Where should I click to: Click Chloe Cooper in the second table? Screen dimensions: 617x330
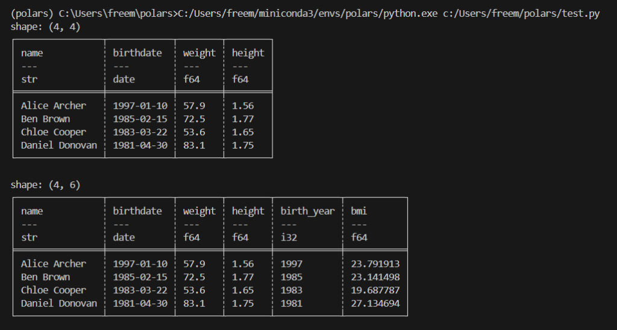[54, 290]
